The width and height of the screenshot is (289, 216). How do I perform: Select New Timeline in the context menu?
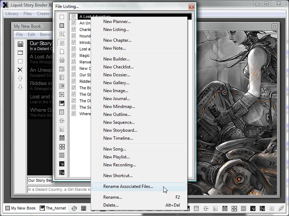pyautogui.click(x=118, y=138)
